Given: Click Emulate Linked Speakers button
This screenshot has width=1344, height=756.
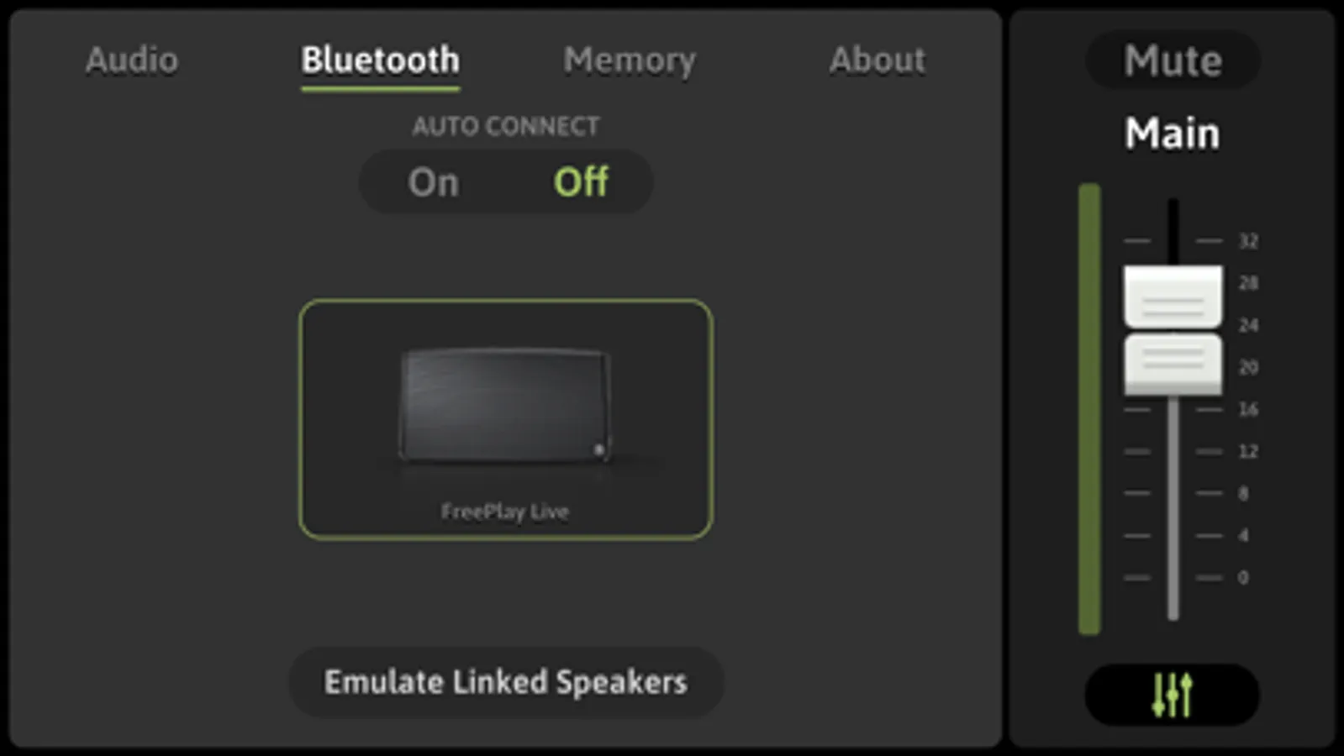Looking at the screenshot, I should coord(506,682).
